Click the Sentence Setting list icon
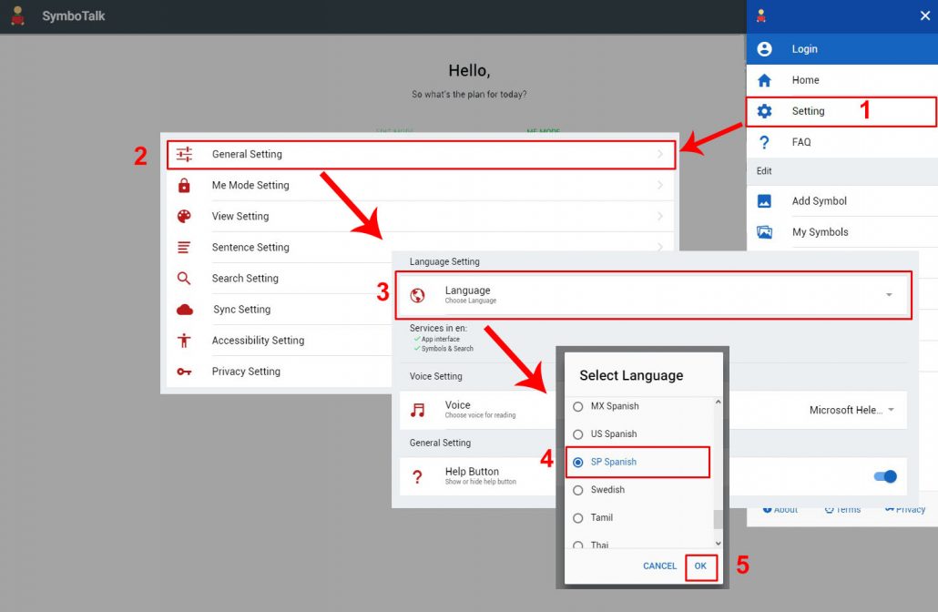Screen dimensions: 938x612 point(182,247)
